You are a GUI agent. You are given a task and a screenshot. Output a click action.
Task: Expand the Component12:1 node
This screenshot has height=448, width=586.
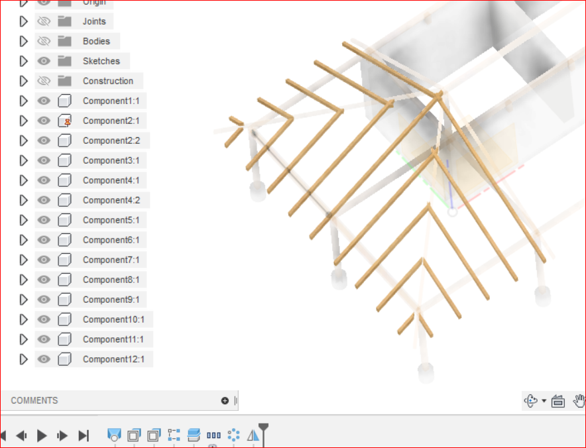[24, 359]
